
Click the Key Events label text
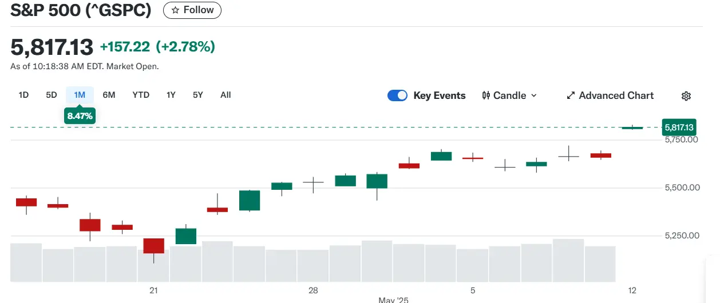click(x=440, y=95)
